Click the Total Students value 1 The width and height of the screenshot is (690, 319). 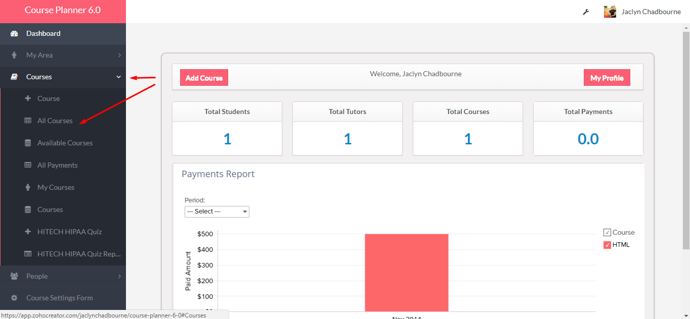[227, 139]
